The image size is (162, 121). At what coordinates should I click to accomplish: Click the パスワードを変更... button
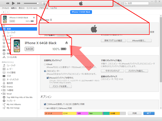point(60,86)
